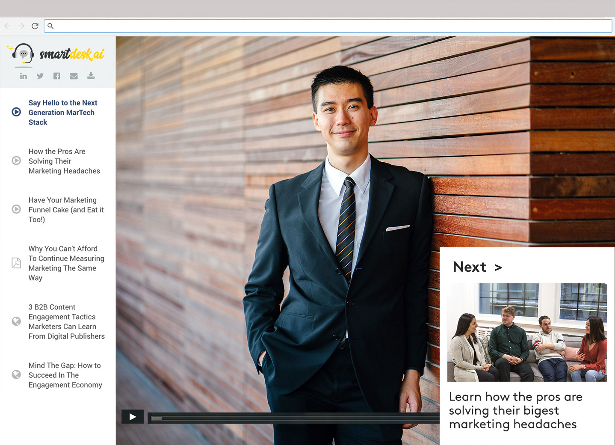615x445 pixels.
Task: Click the smartdesk.ai headset logo
Action: click(x=23, y=55)
